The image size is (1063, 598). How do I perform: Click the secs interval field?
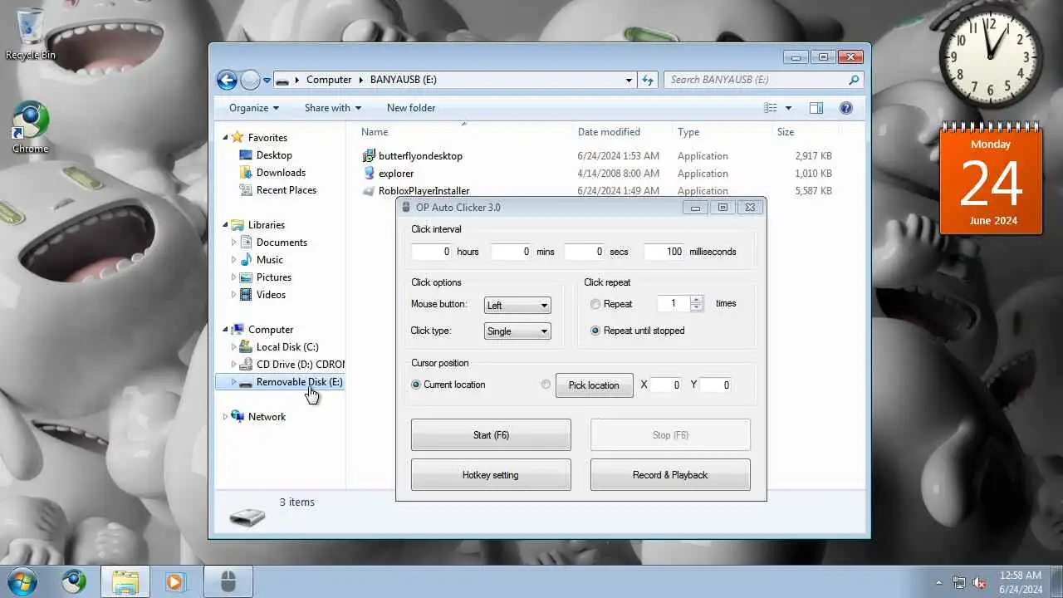click(585, 252)
